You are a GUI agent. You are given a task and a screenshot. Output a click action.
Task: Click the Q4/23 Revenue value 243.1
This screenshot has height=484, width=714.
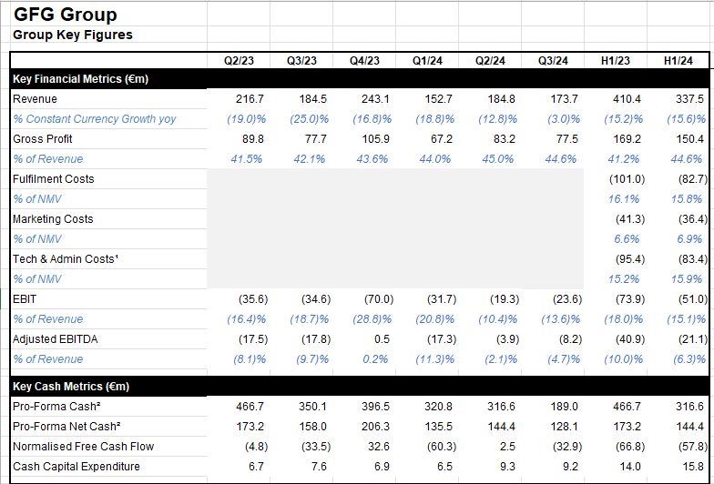(x=375, y=99)
